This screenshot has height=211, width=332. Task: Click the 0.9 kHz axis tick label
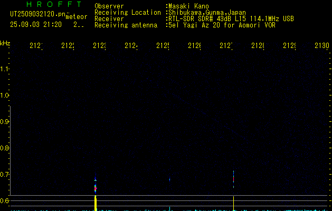tap(4, 122)
